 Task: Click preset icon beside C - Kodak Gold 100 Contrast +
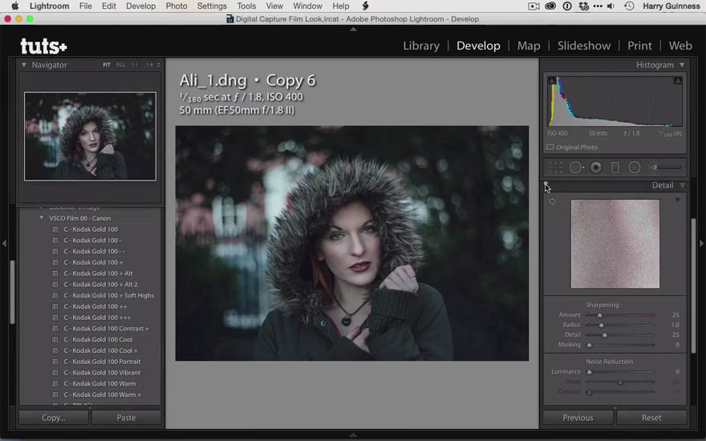(55, 329)
